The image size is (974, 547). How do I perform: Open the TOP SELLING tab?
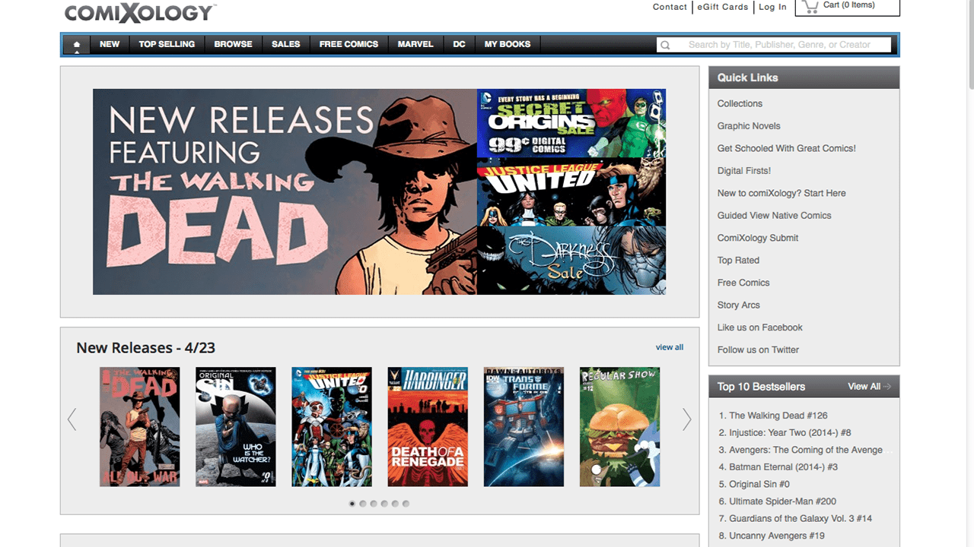[167, 44]
